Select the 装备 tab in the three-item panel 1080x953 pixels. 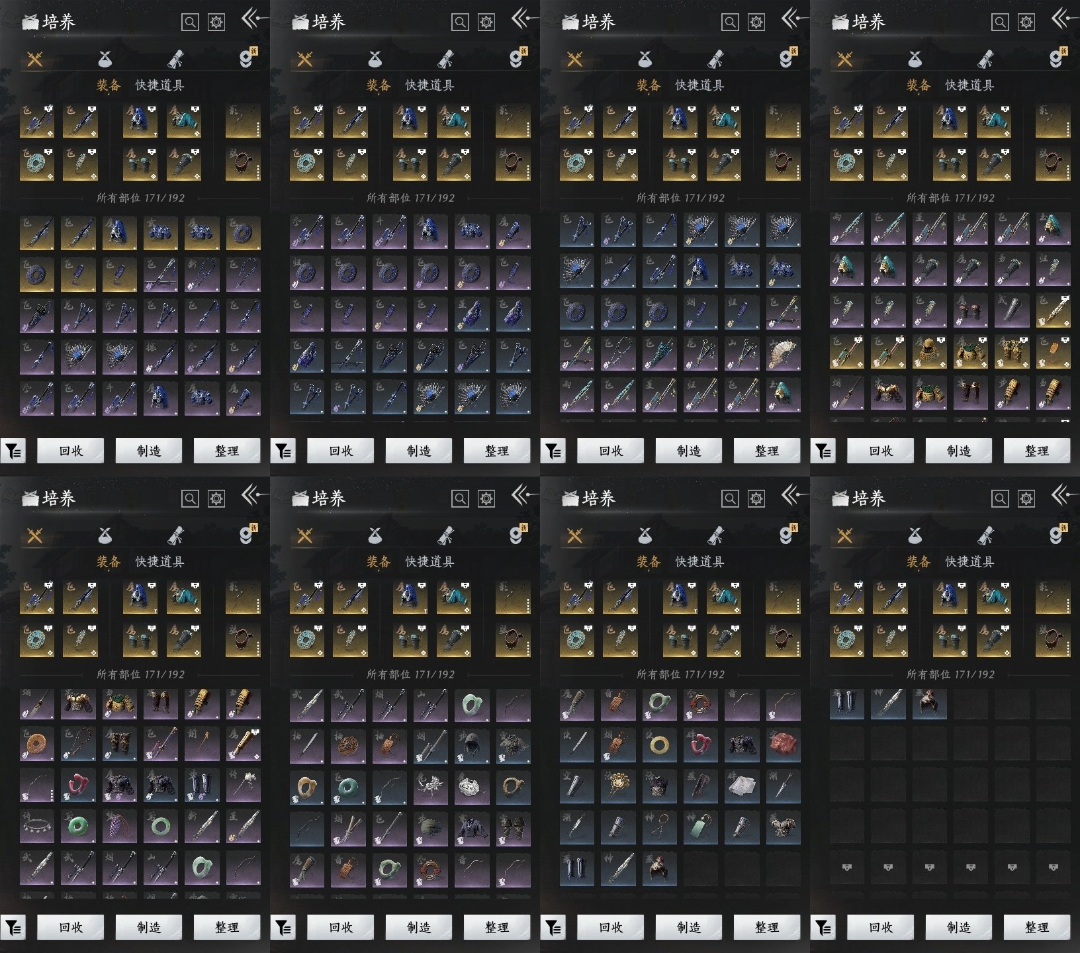919,562
